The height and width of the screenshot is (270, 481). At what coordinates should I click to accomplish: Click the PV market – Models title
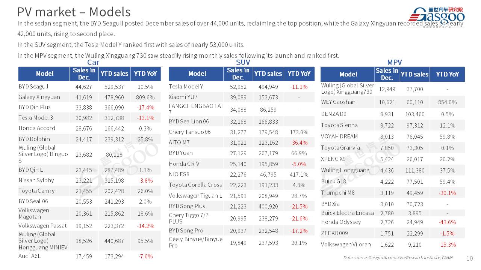[74, 12]
